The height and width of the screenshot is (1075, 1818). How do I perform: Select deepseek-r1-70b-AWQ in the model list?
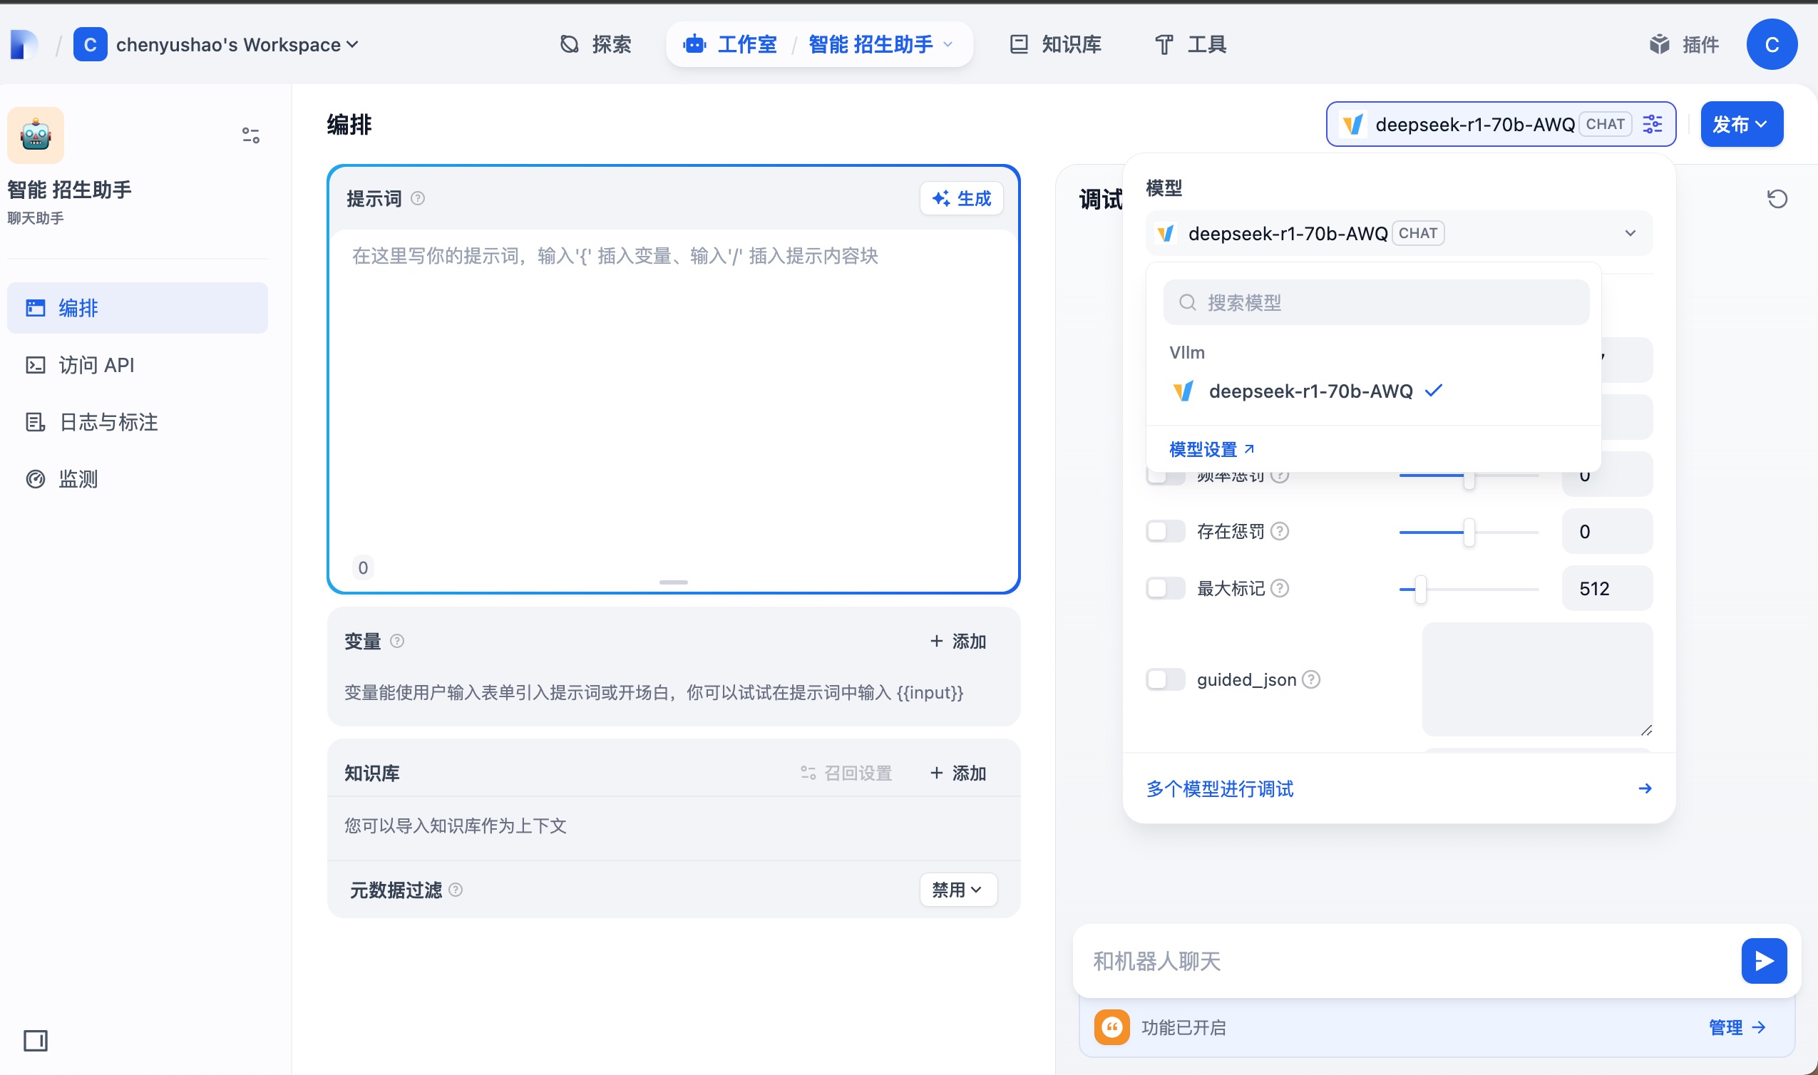click(1373, 391)
